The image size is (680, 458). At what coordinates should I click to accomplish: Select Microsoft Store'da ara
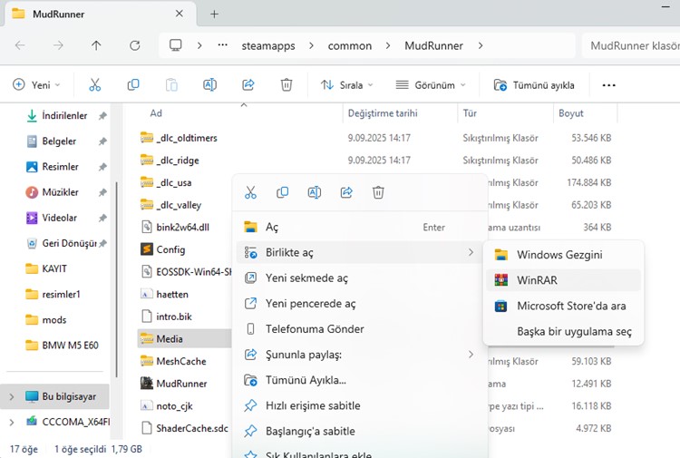[563, 306]
